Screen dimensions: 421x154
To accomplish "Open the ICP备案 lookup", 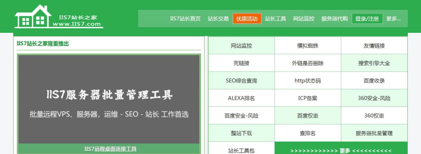I will click(x=308, y=98).
